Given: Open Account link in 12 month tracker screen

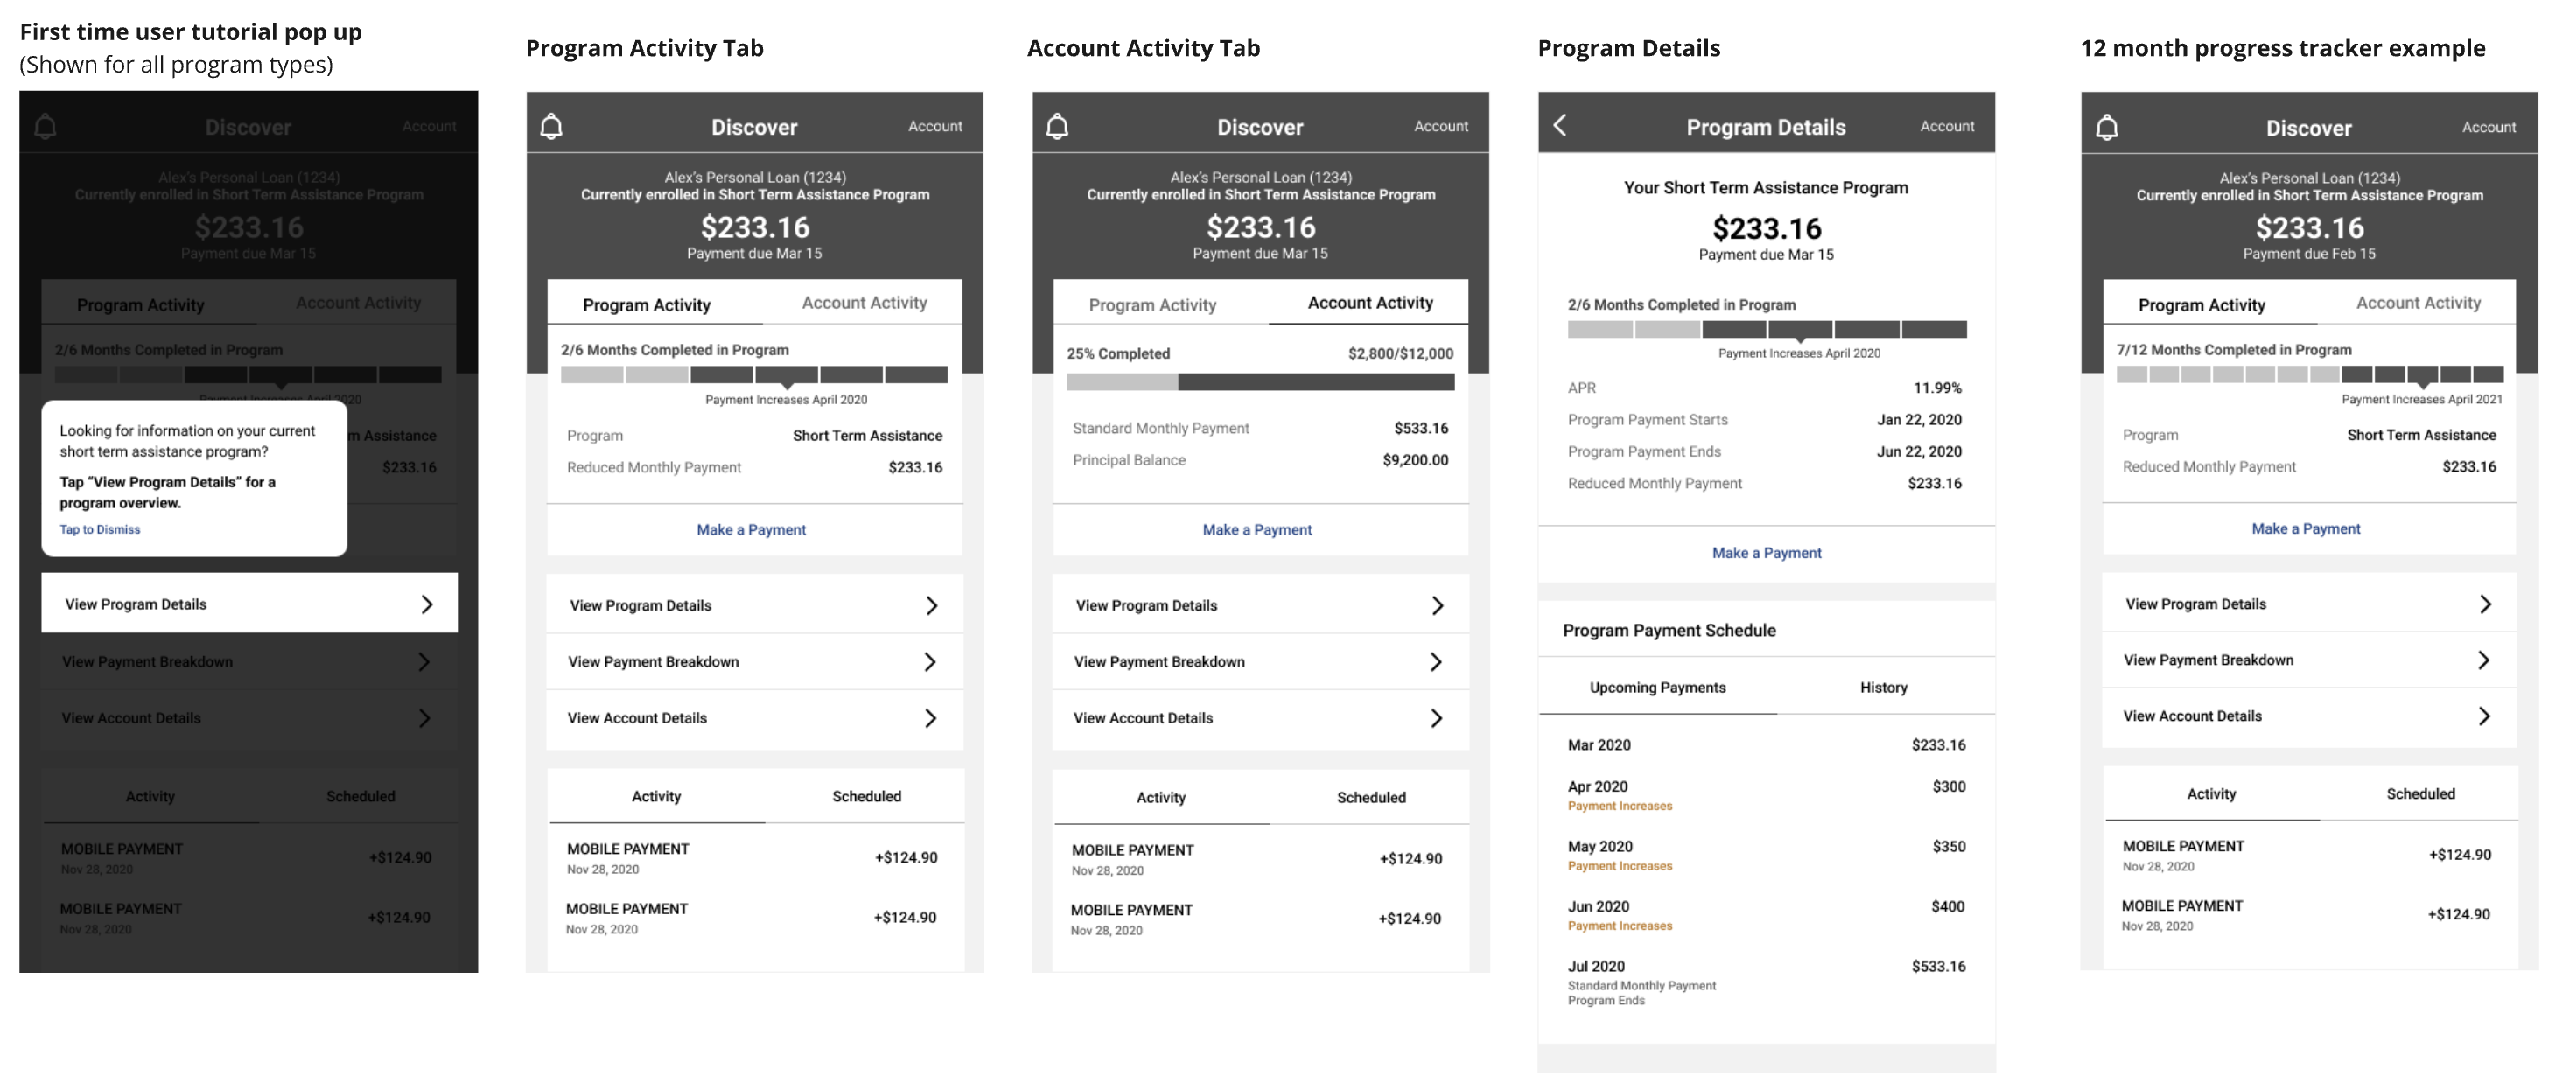Looking at the screenshot, I should tap(2489, 127).
